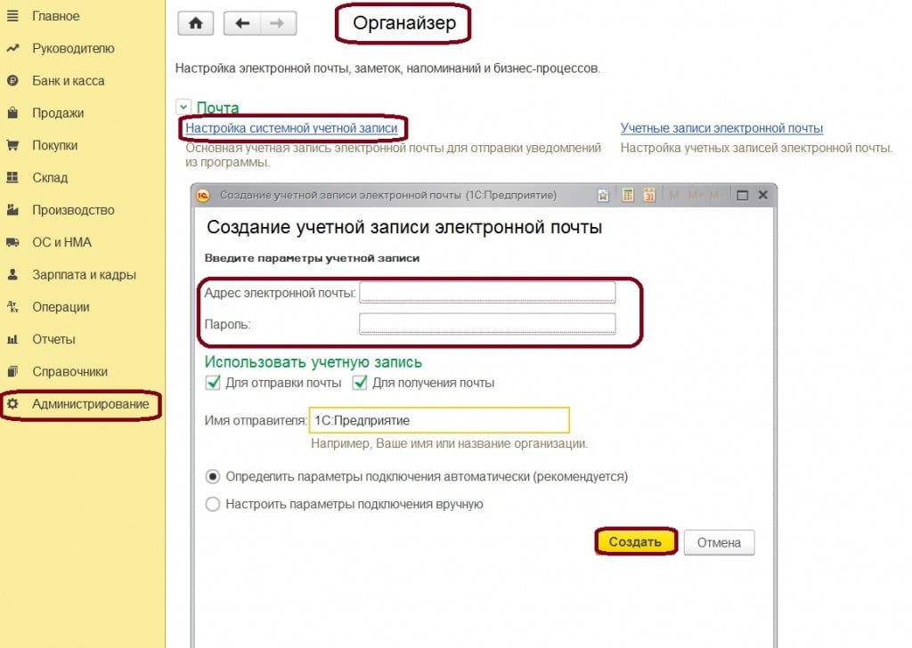Click the Банк и касса coin icon
912x648 pixels.
[12, 81]
